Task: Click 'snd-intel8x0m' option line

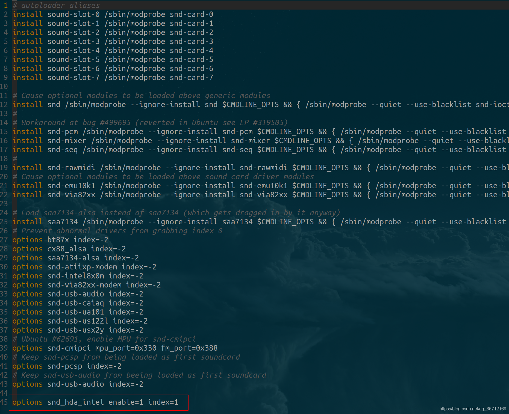Action: tap(78, 276)
